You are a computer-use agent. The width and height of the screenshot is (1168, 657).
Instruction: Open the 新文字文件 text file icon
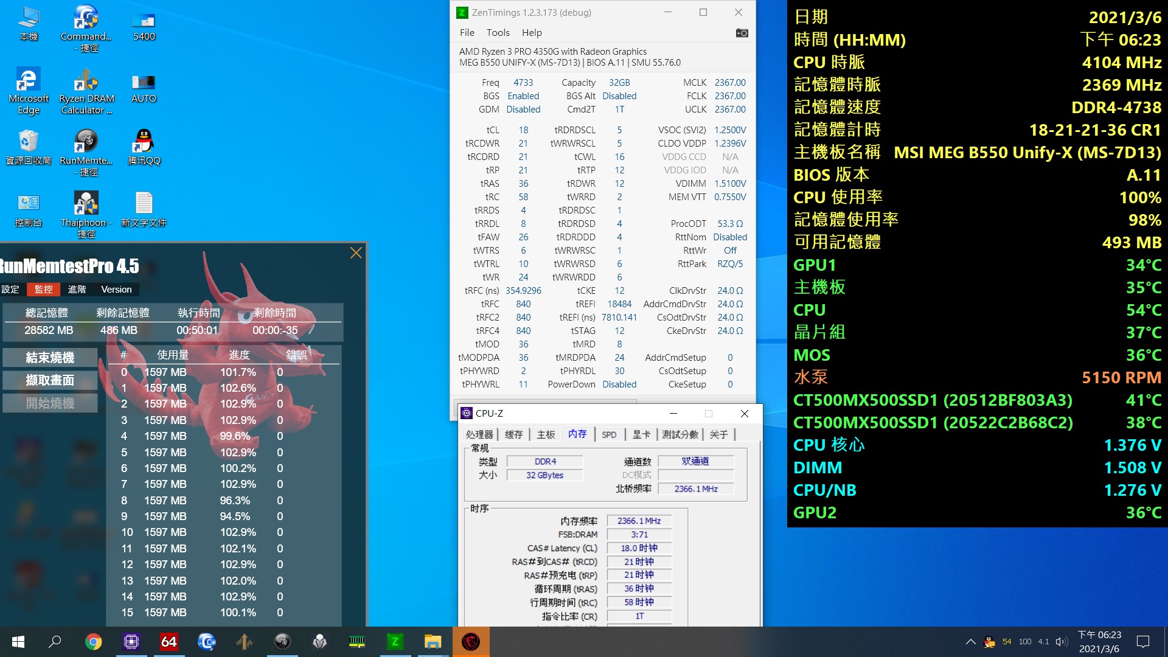point(144,210)
